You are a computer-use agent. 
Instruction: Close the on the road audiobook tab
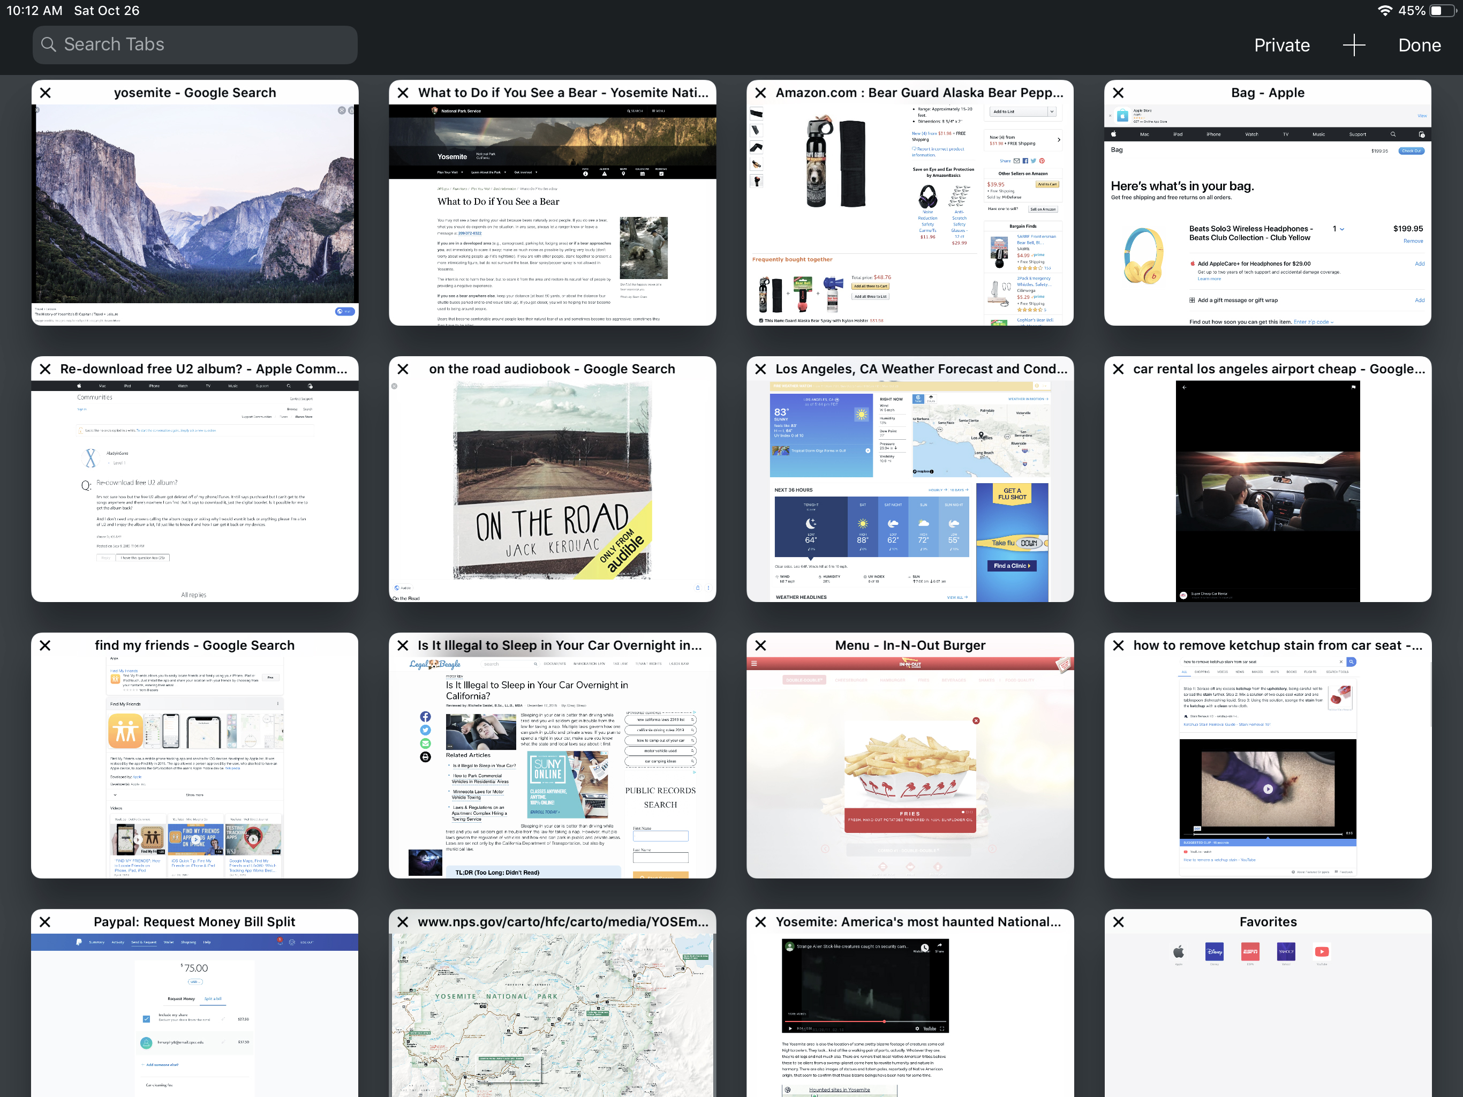403,369
